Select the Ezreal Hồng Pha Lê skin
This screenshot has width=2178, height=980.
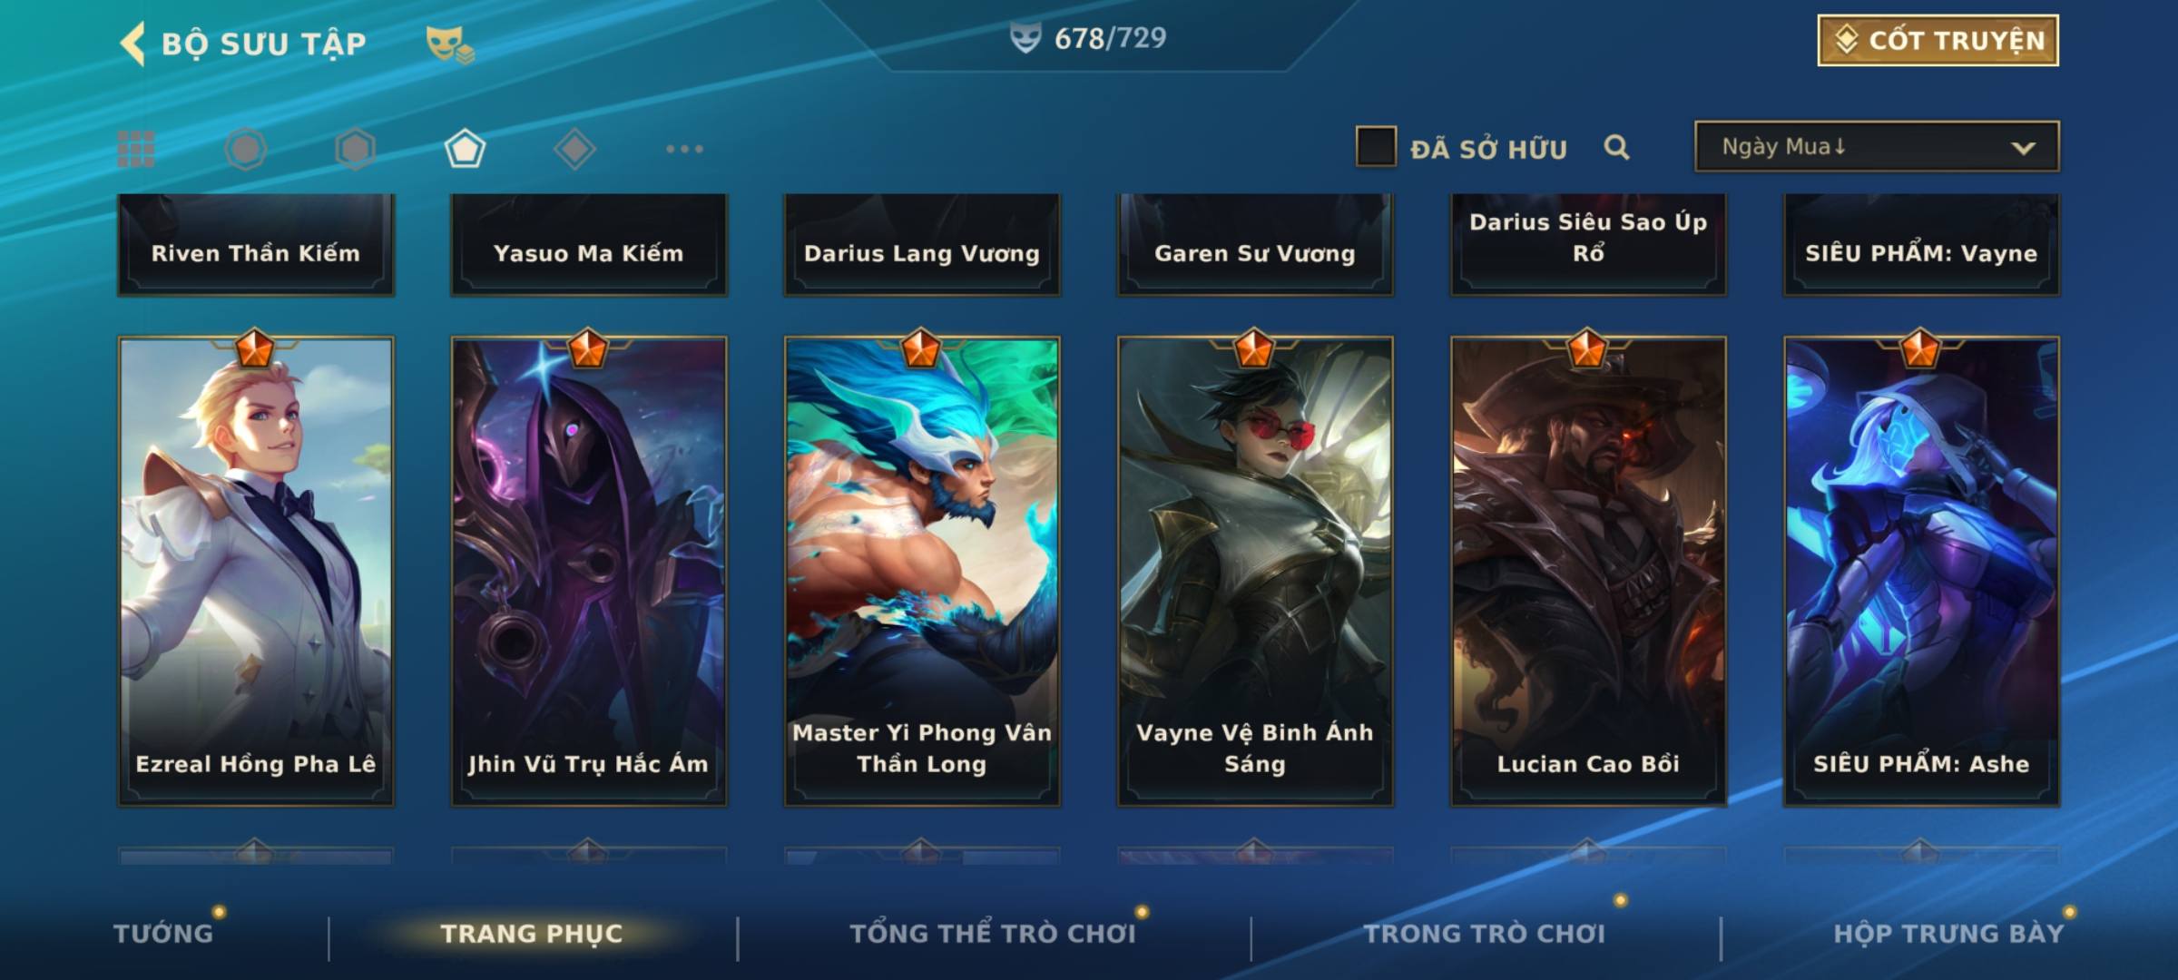256,572
